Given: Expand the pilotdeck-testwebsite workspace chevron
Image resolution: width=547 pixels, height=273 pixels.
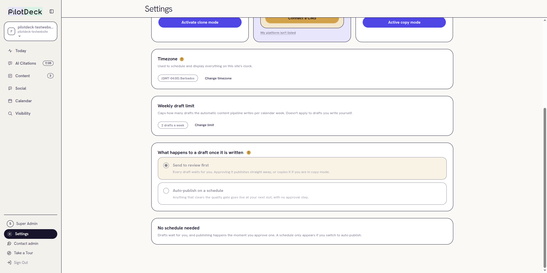Looking at the screenshot, I should 19,36.
